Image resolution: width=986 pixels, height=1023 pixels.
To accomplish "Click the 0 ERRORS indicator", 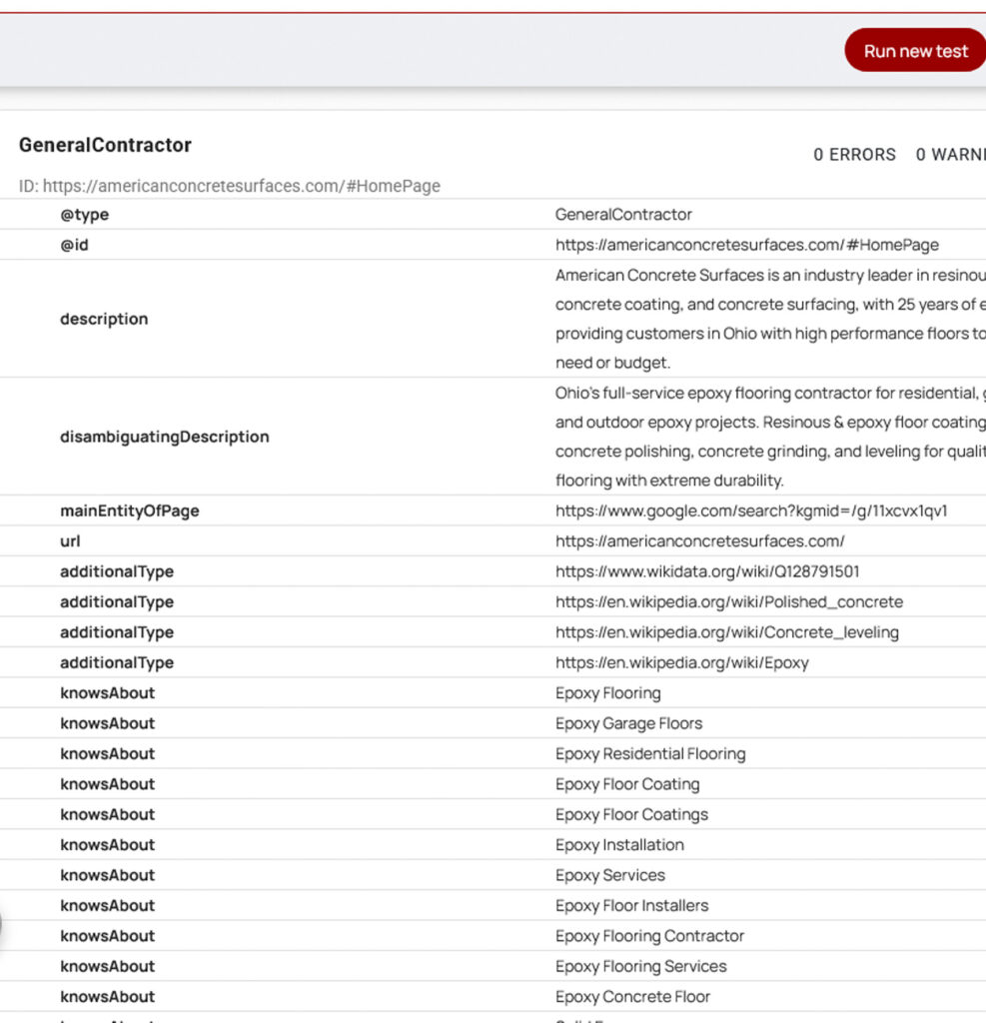I will pos(854,155).
